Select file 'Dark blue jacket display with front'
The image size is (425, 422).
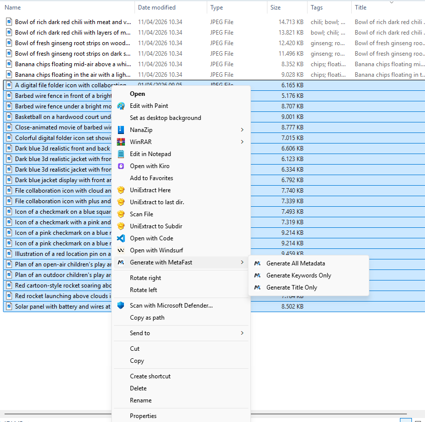[63, 180]
